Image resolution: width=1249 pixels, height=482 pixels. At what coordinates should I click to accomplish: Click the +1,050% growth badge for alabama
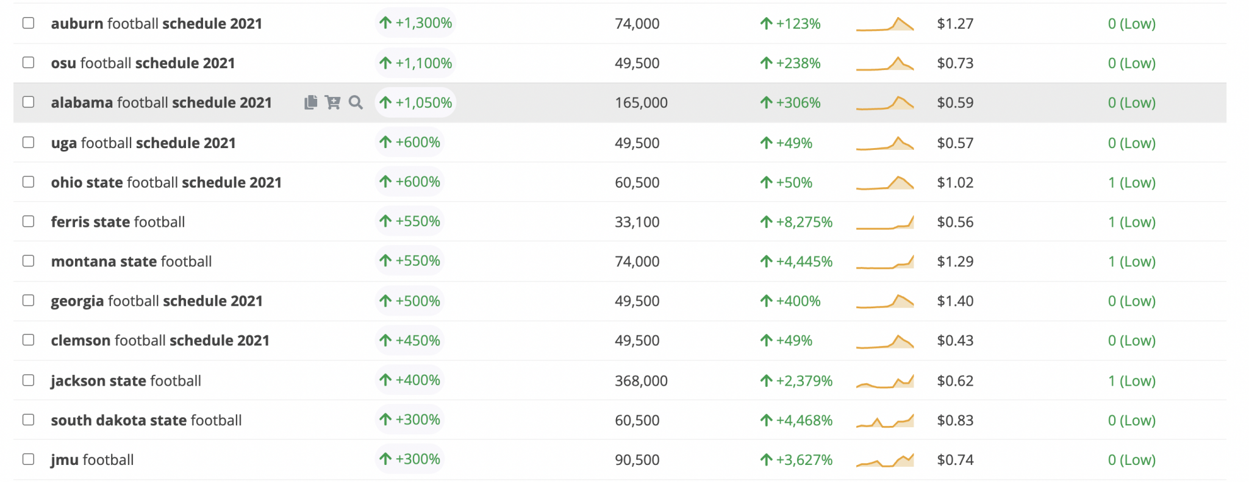[415, 102]
